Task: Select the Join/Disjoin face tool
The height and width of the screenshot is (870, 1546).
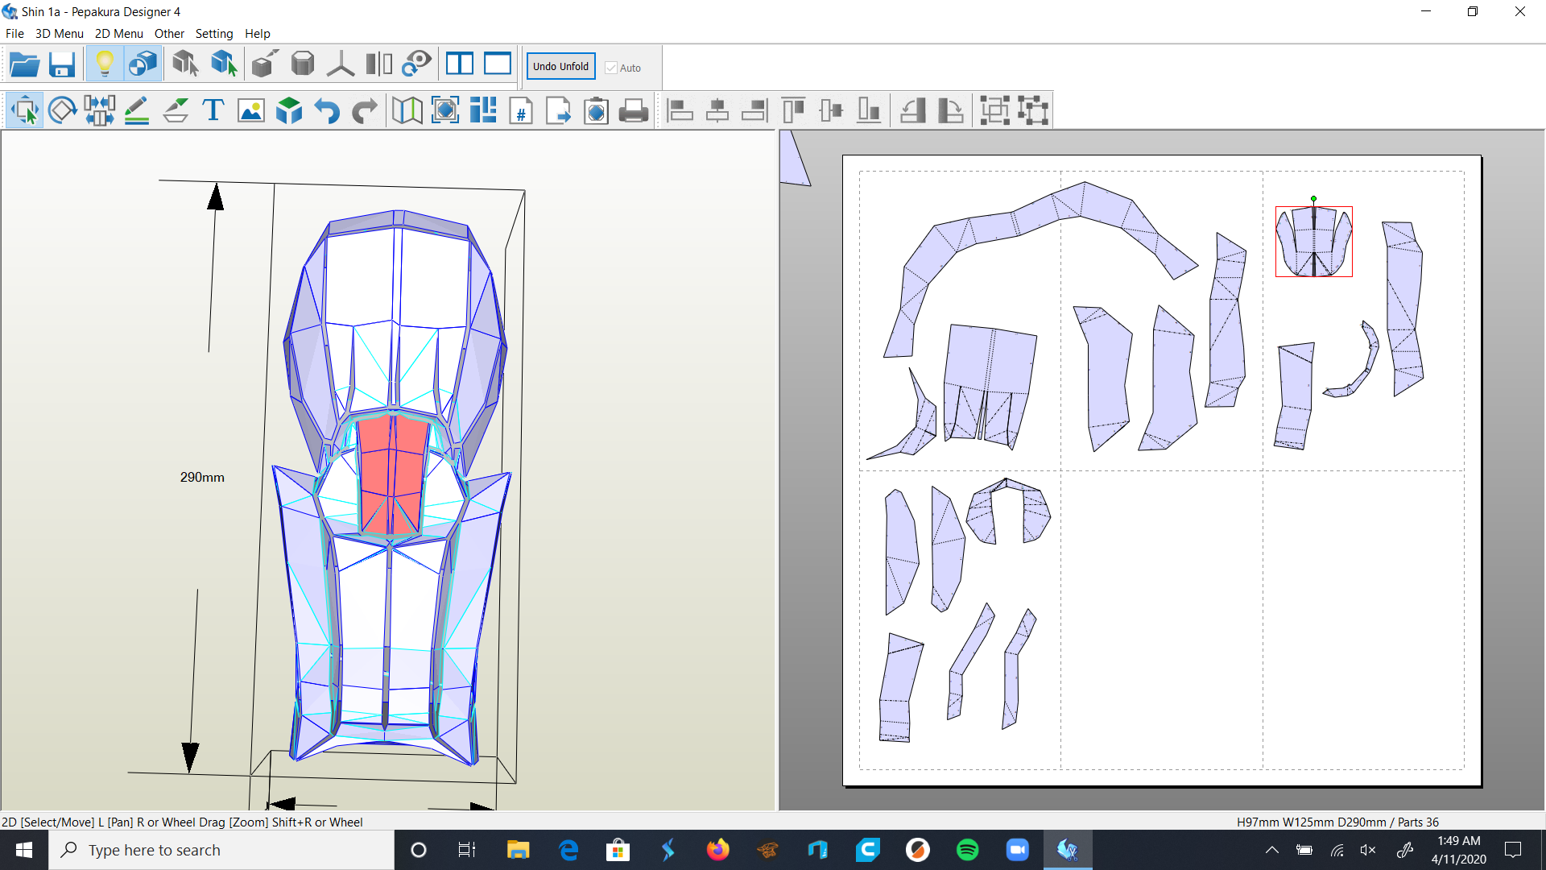Action: (100, 110)
